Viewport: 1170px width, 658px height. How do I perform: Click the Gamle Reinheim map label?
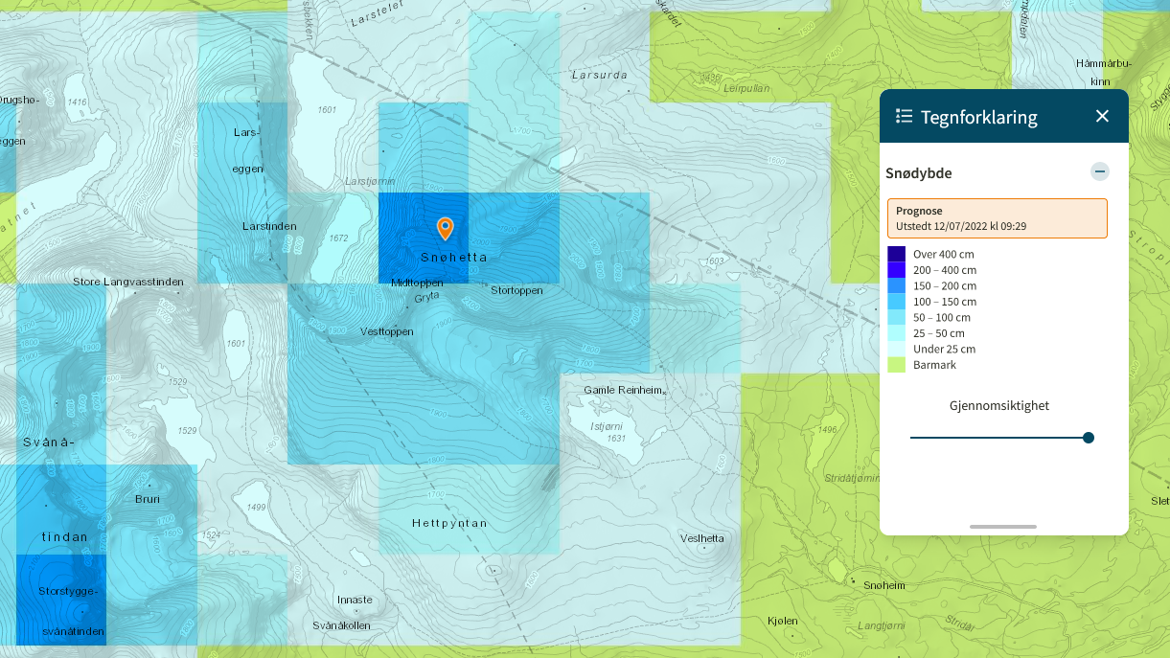coord(623,391)
